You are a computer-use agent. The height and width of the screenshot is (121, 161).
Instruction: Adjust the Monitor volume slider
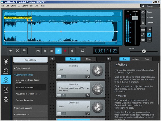click(144, 51)
